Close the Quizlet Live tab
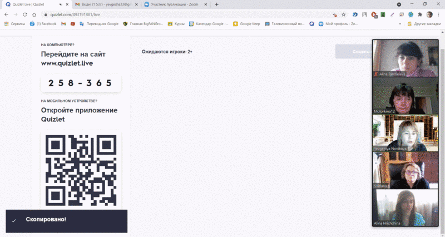 (x=67, y=4)
